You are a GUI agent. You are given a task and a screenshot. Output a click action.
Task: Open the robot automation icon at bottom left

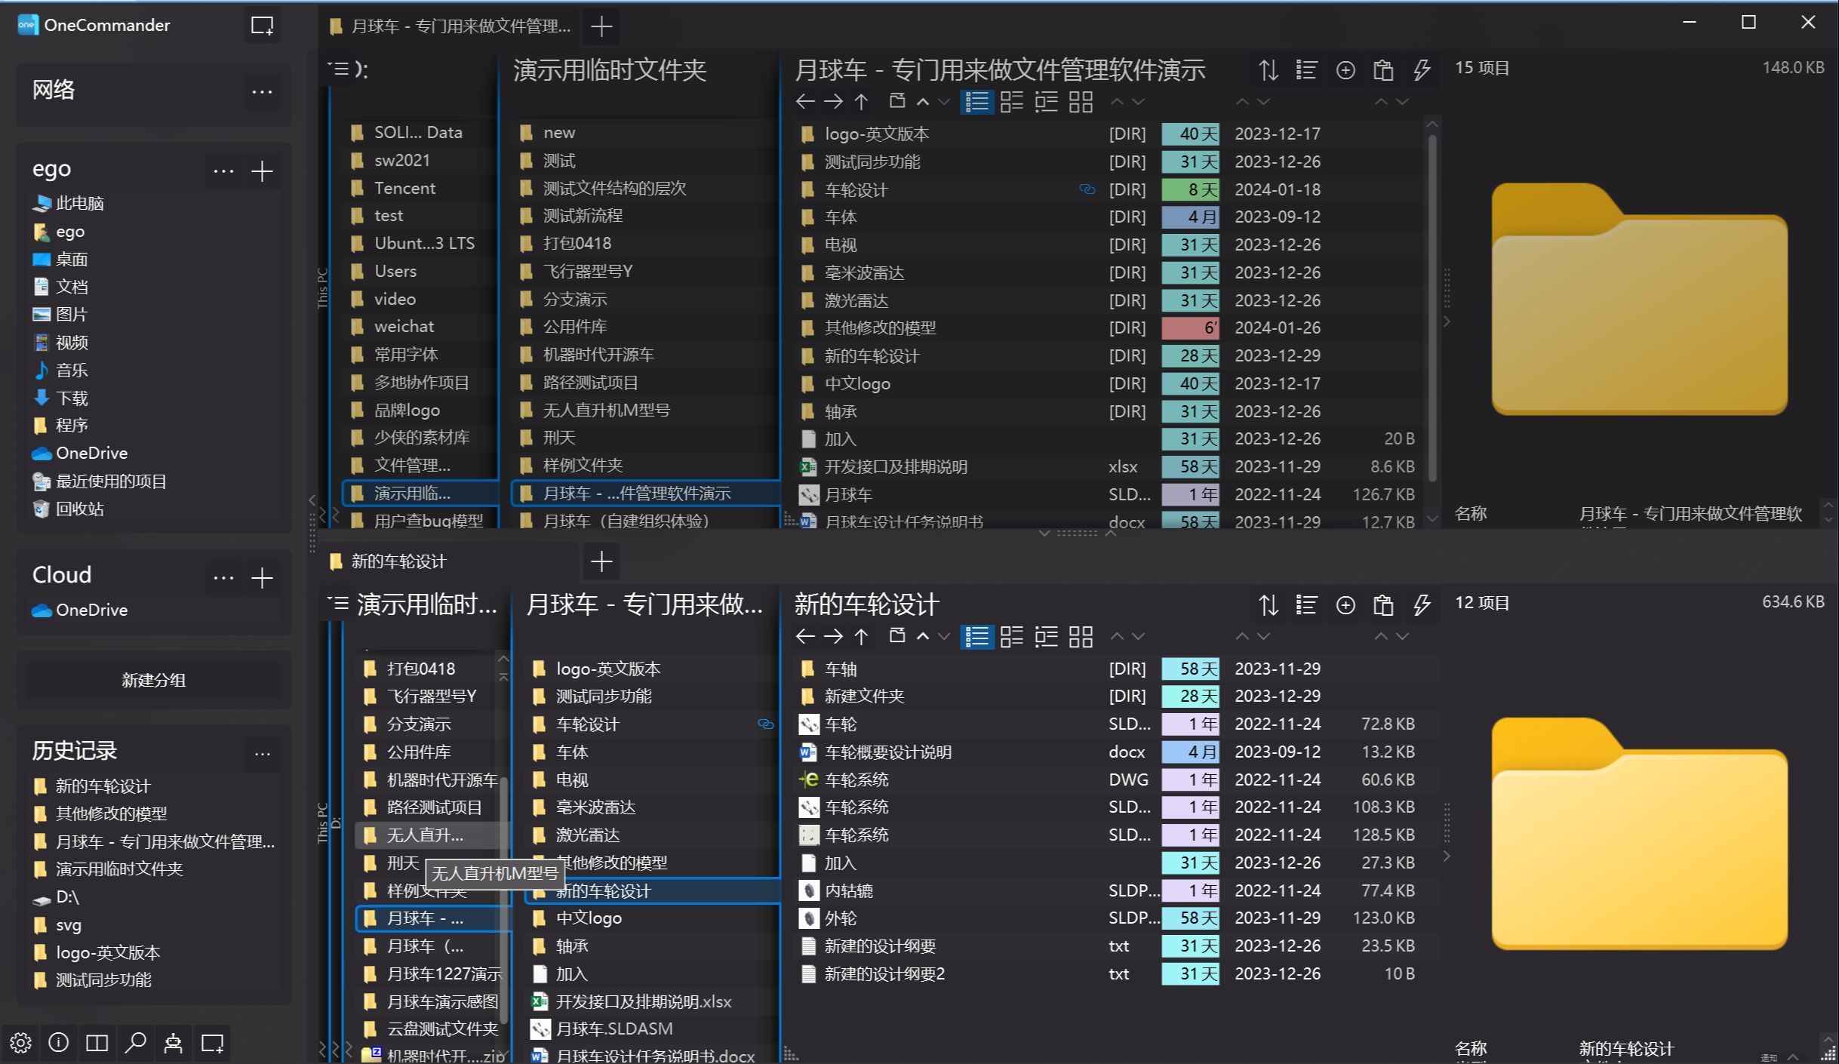click(173, 1043)
